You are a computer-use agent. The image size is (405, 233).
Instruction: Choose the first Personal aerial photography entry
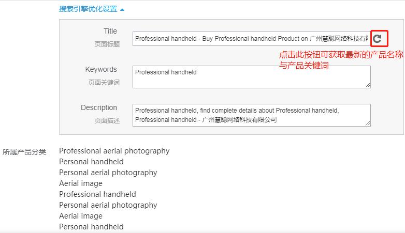(108, 173)
